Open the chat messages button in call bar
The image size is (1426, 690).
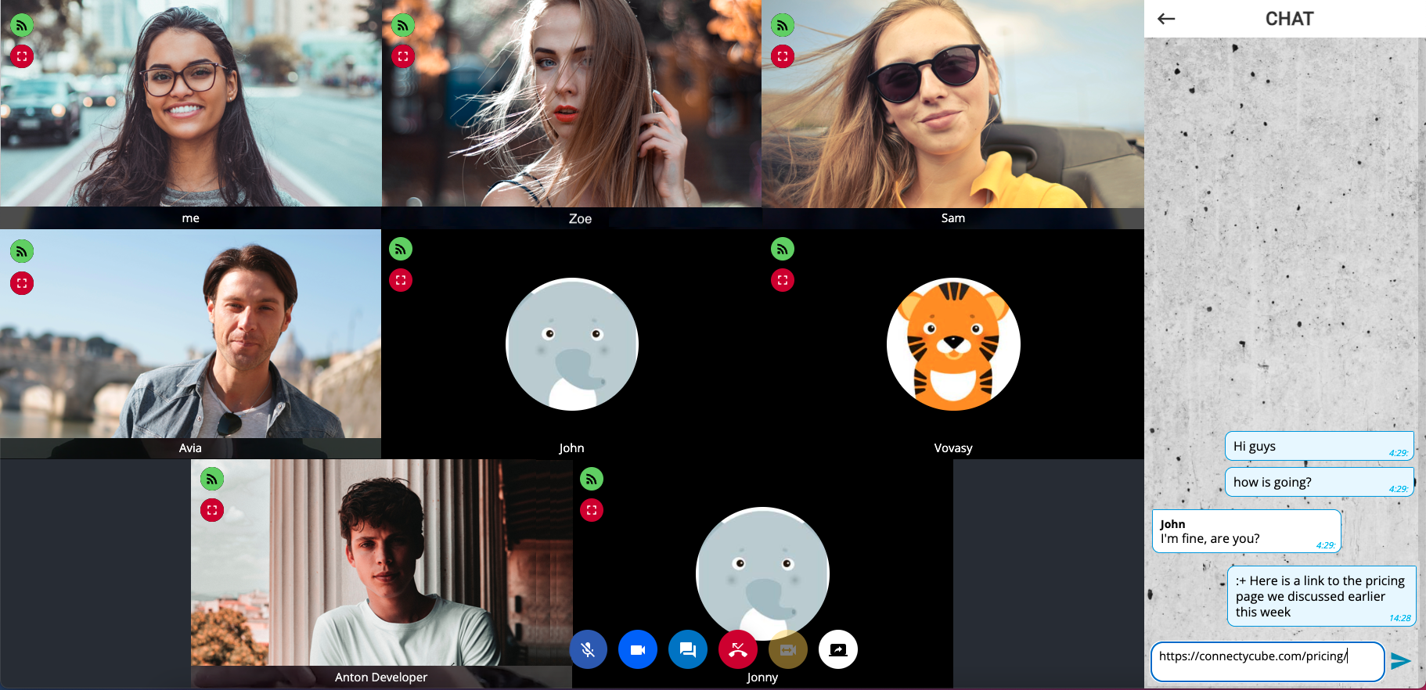click(688, 650)
